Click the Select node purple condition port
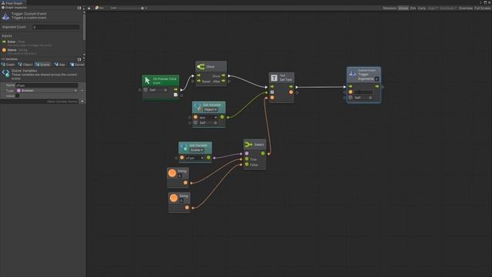 [247, 154]
